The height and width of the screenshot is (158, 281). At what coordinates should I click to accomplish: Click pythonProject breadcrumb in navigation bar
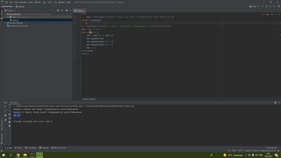click(x=7, y=7)
